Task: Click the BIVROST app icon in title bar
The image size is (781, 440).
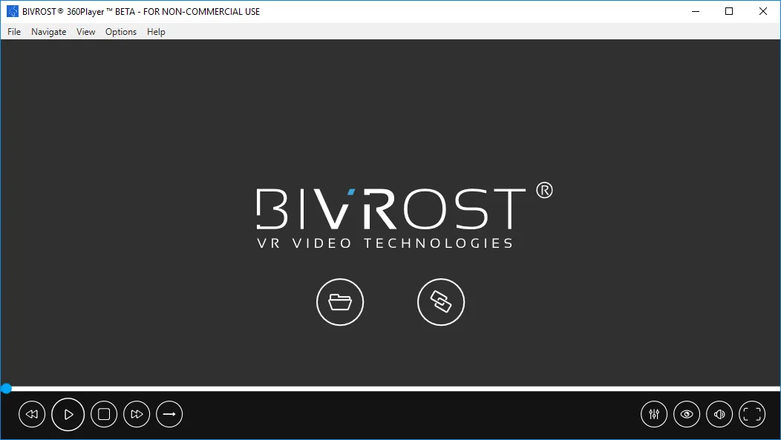Action: pos(13,11)
